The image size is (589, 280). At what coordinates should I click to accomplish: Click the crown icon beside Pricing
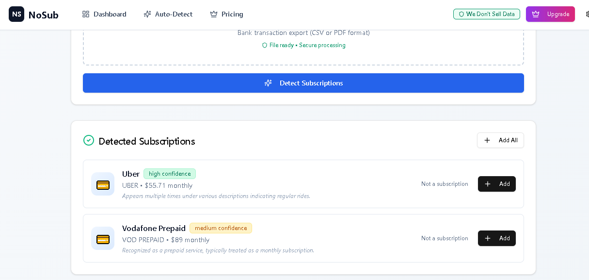coord(213,14)
